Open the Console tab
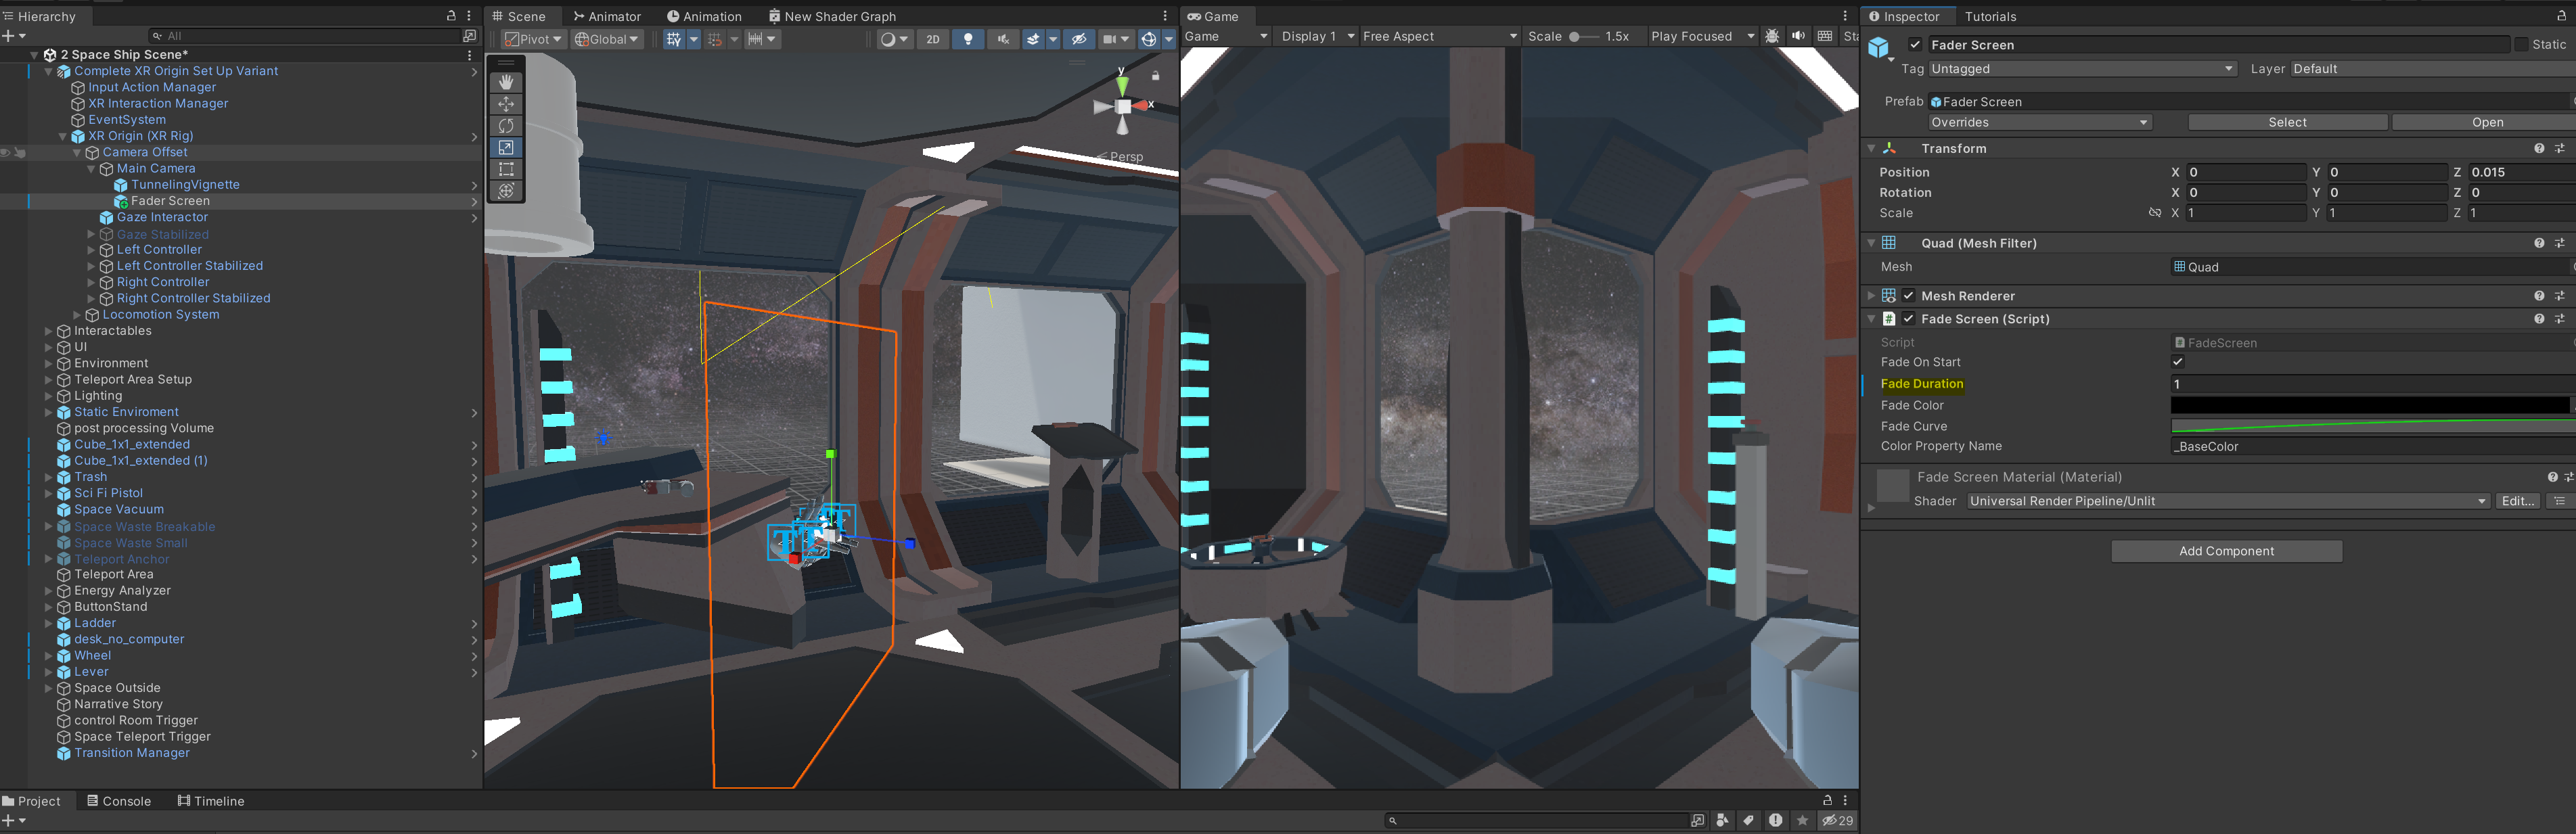The image size is (2576, 834). click(x=119, y=801)
